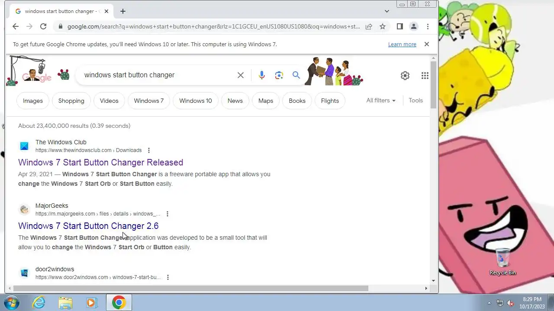Open the Google apps grid
554x311 pixels.
pos(425,76)
